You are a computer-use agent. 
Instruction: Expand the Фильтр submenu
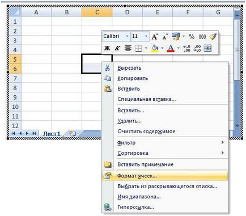[165, 142]
